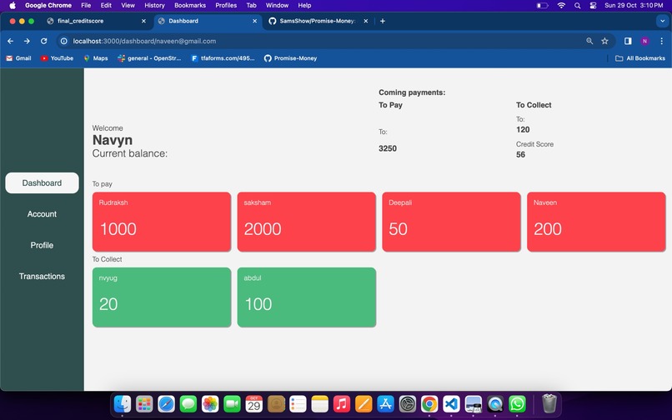Image resolution: width=672 pixels, height=420 pixels.
Task: View site information icon in address bar
Action: coord(64,41)
